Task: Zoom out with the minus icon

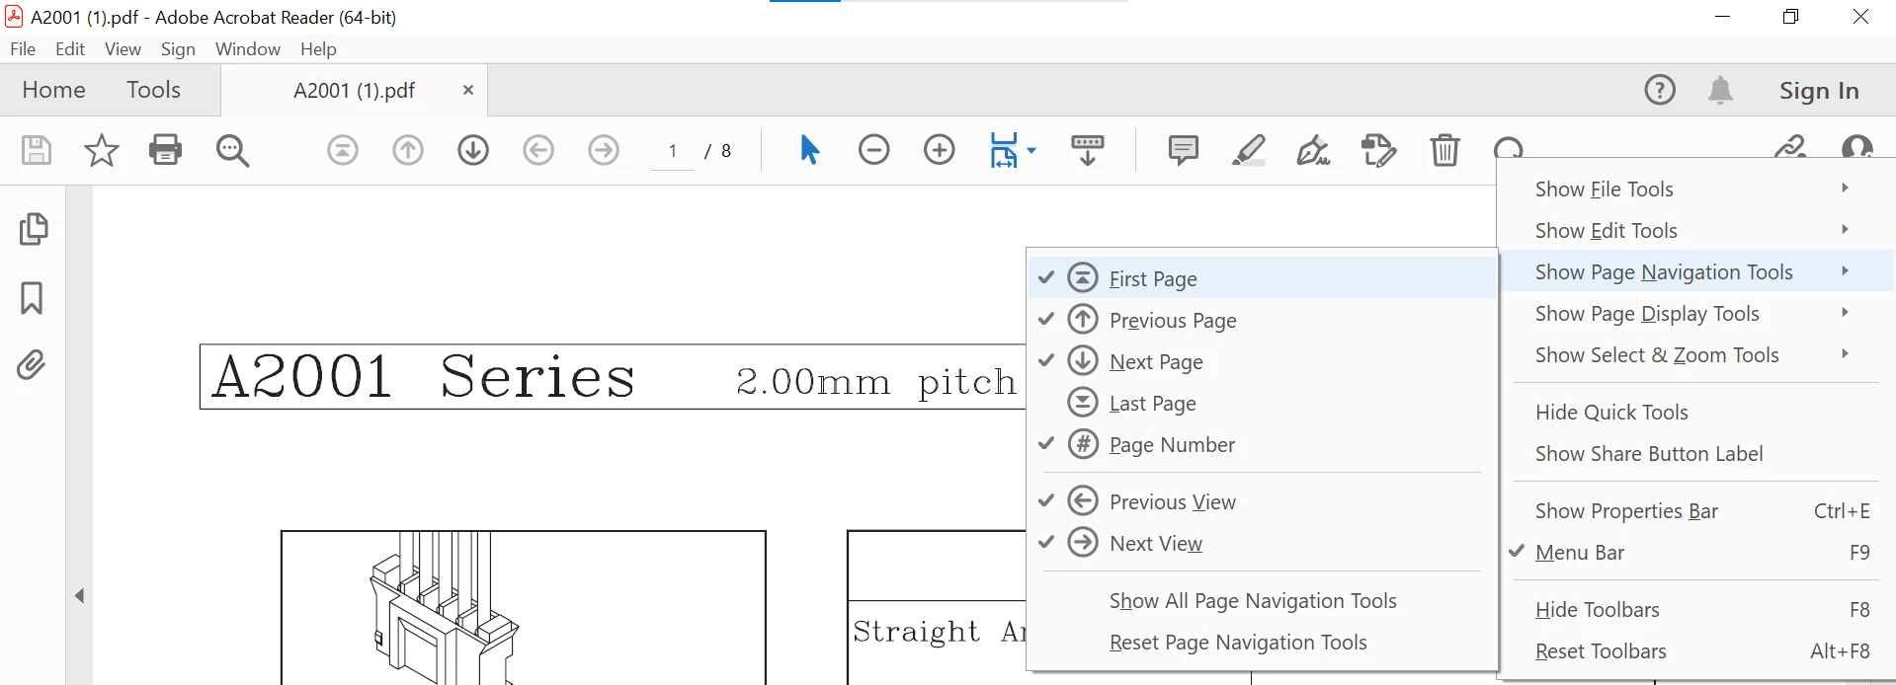Action: click(874, 150)
